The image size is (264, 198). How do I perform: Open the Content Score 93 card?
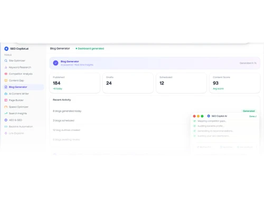234,83
